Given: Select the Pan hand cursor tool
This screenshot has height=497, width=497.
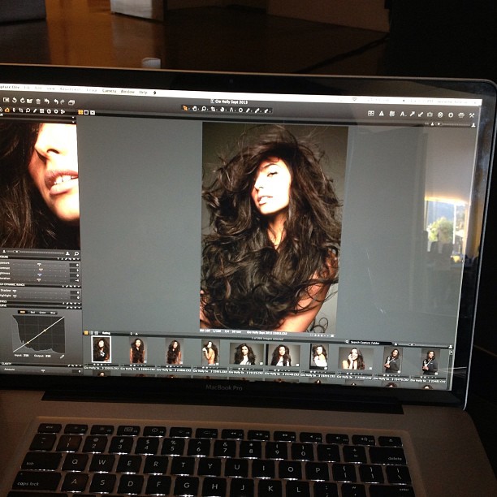Looking at the screenshot, I should pyautogui.click(x=195, y=108).
